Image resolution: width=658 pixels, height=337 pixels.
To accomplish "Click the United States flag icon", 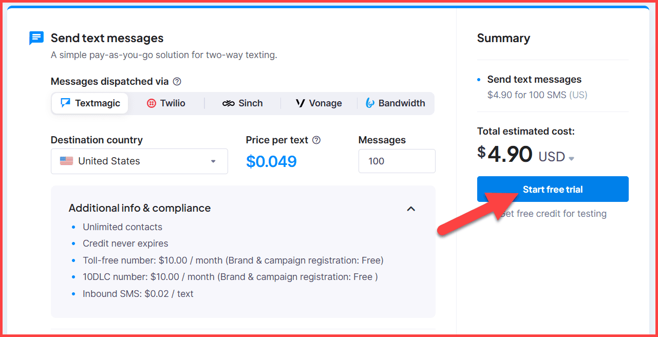I will (x=66, y=161).
